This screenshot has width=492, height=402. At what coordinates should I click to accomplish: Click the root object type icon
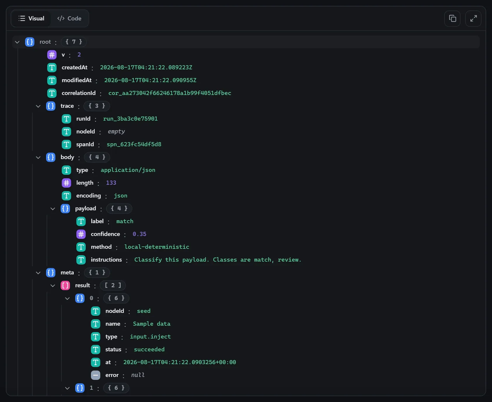point(30,42)
